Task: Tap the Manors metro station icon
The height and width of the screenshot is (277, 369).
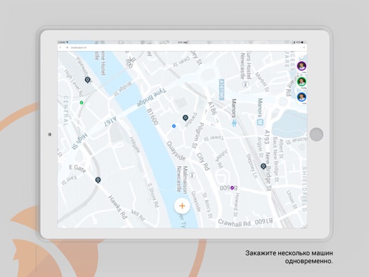Action: pyautogui.click(x=260, y=122)
